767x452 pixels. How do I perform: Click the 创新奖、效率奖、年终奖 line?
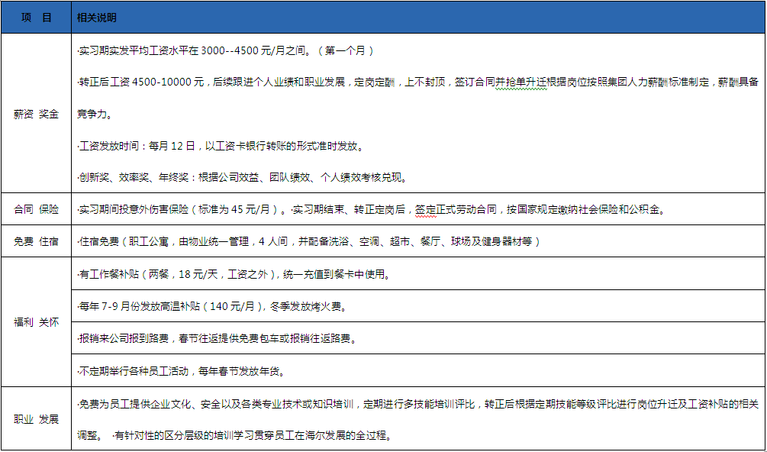click(x=241, y=178)
